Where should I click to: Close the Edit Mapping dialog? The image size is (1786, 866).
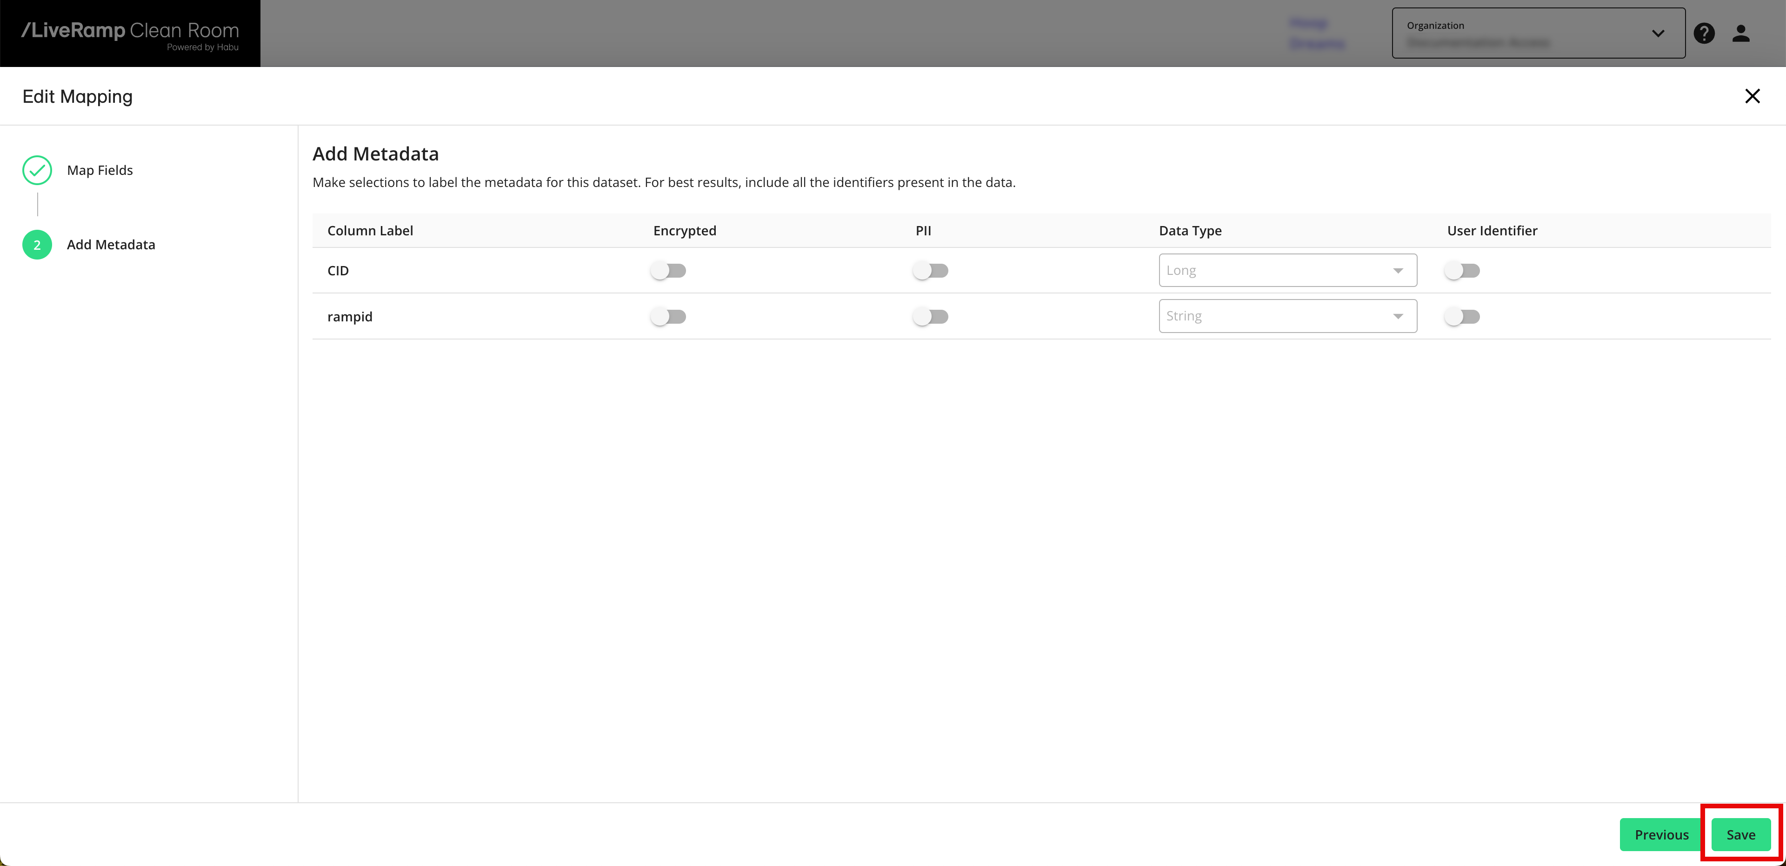[1752, 96]
